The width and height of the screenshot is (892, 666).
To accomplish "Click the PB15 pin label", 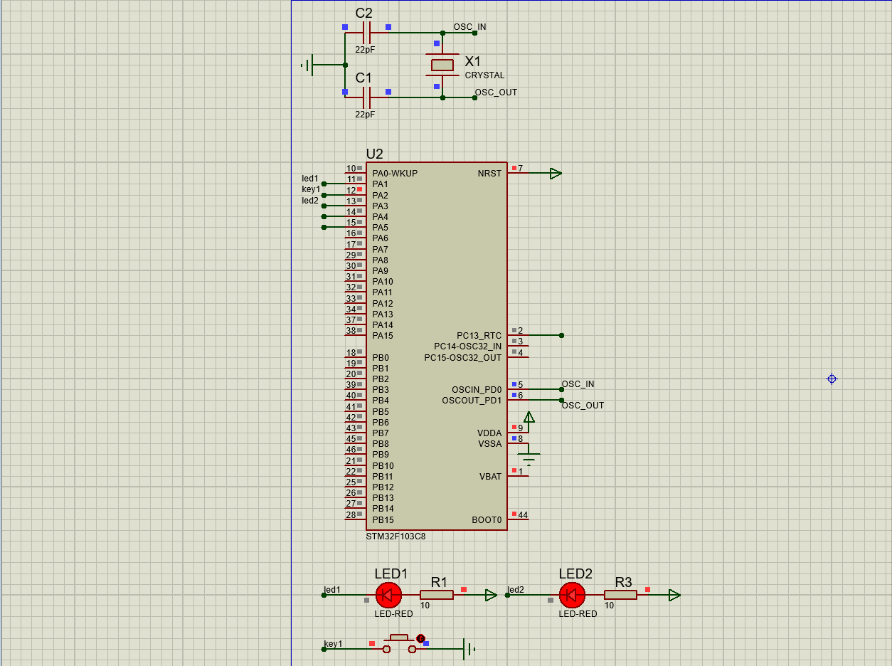I will click(383, 520).
